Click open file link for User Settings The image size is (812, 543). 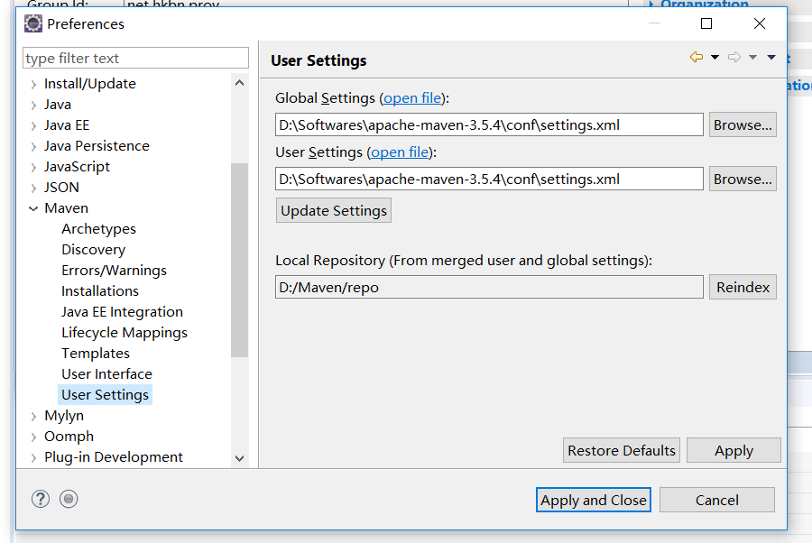pos(400,152)
